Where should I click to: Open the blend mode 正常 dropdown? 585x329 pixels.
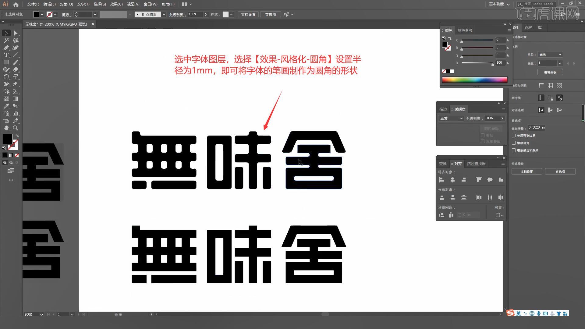coord(451,118)
